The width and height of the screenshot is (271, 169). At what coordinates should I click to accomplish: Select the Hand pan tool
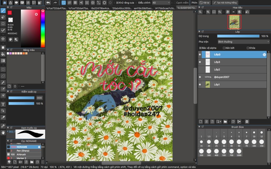tap(3, 133)
